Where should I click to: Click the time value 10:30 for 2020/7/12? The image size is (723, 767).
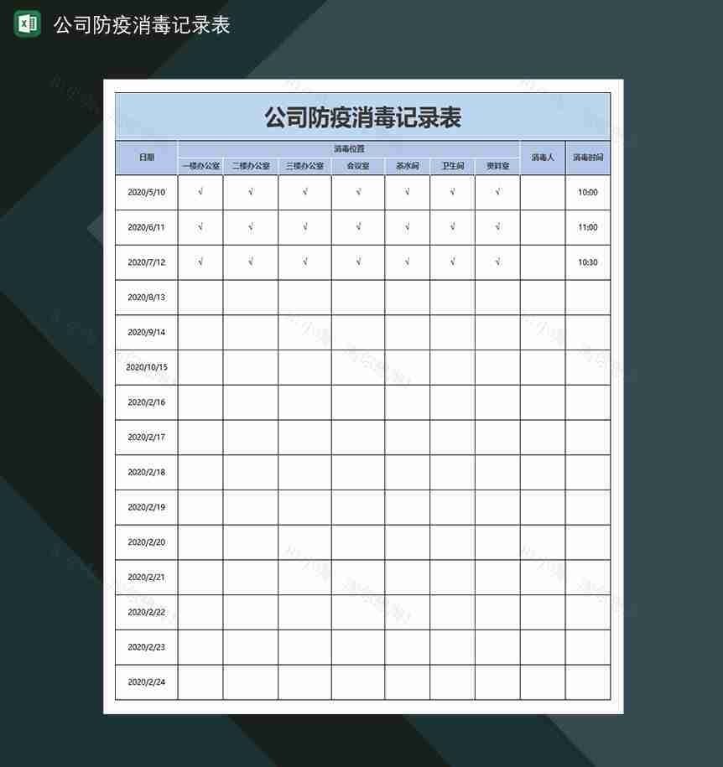(587, 261)
